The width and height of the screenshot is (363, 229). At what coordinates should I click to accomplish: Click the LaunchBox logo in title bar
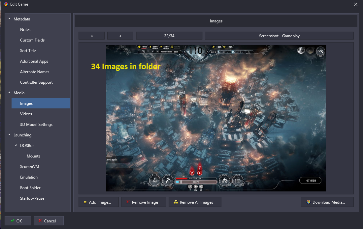(x=6, y=4)
